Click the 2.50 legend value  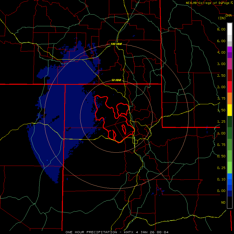click(x=221, y=75)
